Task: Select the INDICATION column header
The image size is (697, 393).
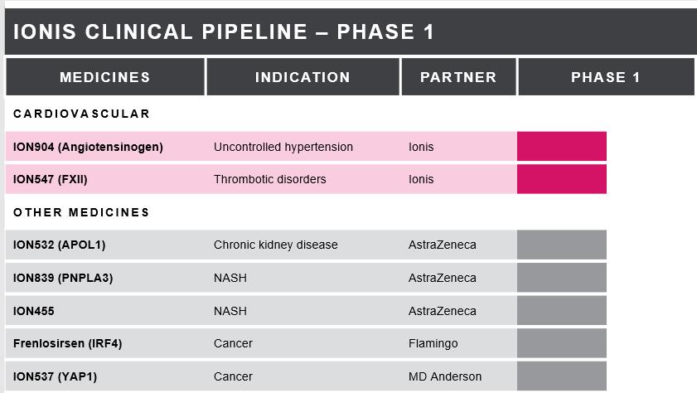Action: (x=303, y=77)
